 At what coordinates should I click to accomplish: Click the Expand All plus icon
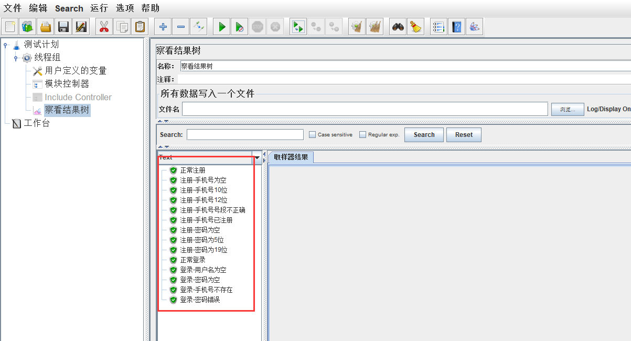point(162,26)
